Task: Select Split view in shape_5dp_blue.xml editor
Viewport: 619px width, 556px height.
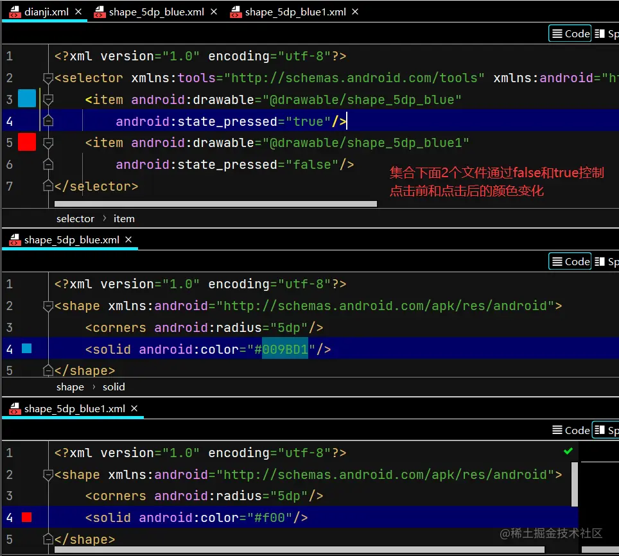Action: pyautogui.click(x=606, y=261)
